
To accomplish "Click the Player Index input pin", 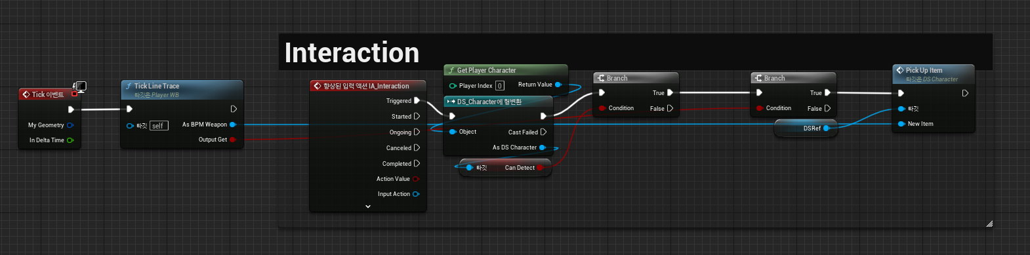I will [453, 86].
